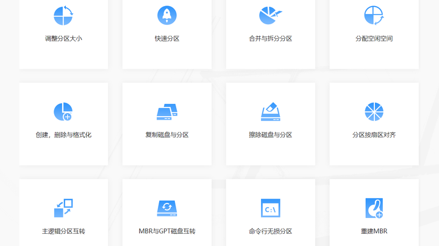
Task: Open the 重建MBR label
Action: tap(374, 231)
